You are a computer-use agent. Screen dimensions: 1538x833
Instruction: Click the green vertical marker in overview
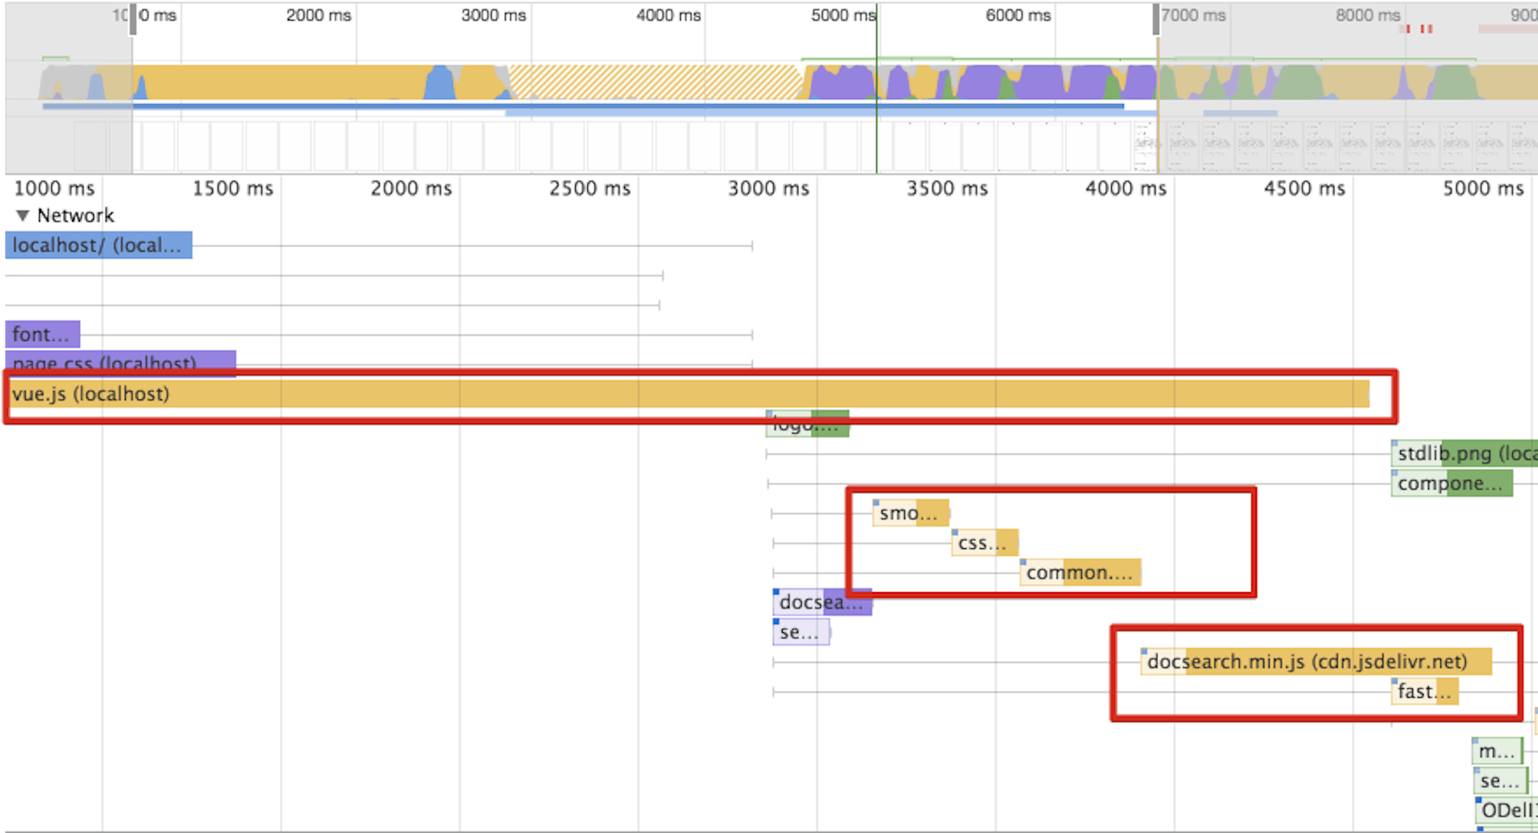(876, 88)
